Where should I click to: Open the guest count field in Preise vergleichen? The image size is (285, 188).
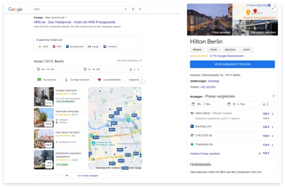pyautogui.click(x=268, y=104)
